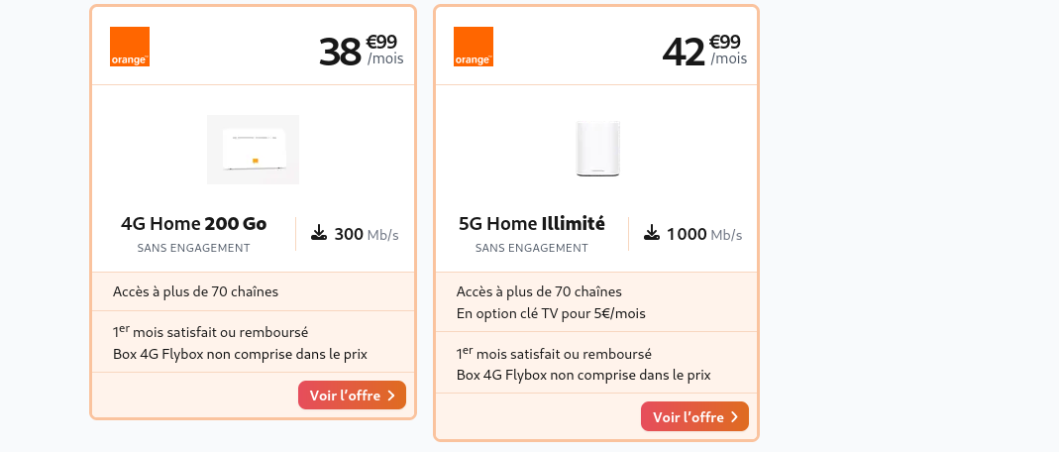Click 'SANS ENGAGEMENT' label under 5G Home
The height and width of the screenshot is (452, 1059).
[x=531, y=248]
